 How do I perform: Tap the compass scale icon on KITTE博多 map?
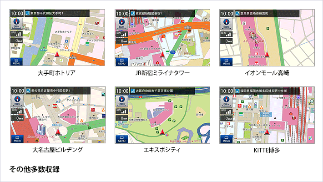click(x=226, y=101)
